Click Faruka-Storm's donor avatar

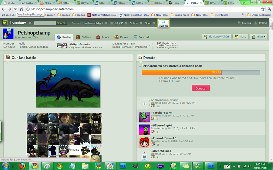[x=144, y=117]
